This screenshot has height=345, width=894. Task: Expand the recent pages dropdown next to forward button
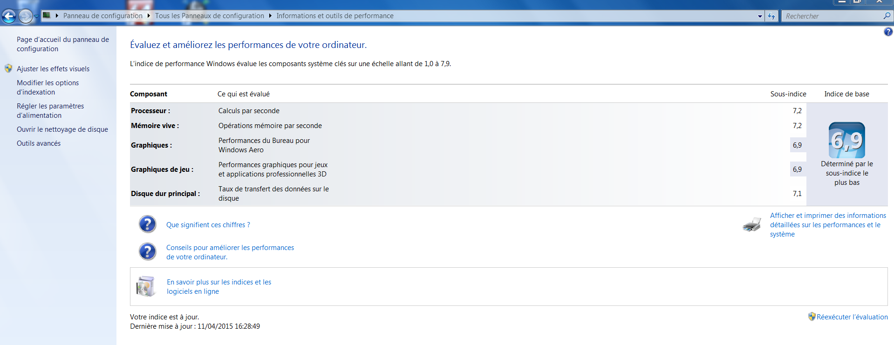coord(36,16)
